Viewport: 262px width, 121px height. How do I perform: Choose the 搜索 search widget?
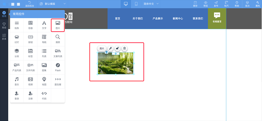point(58,39)
